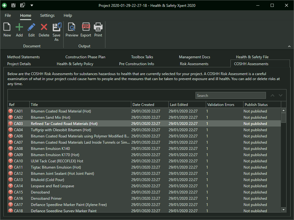294x220 pixels.
Task: Sort the list by the Title column header
Action: click(80, 105)
